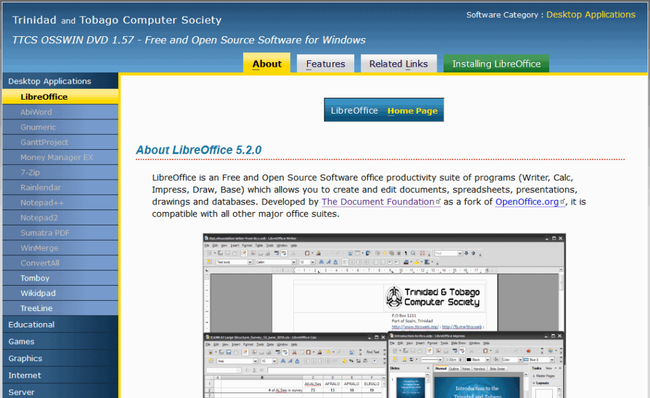The image size is (650, 398).
Task: Expand the Graphics category
Action: click(60, 358)
